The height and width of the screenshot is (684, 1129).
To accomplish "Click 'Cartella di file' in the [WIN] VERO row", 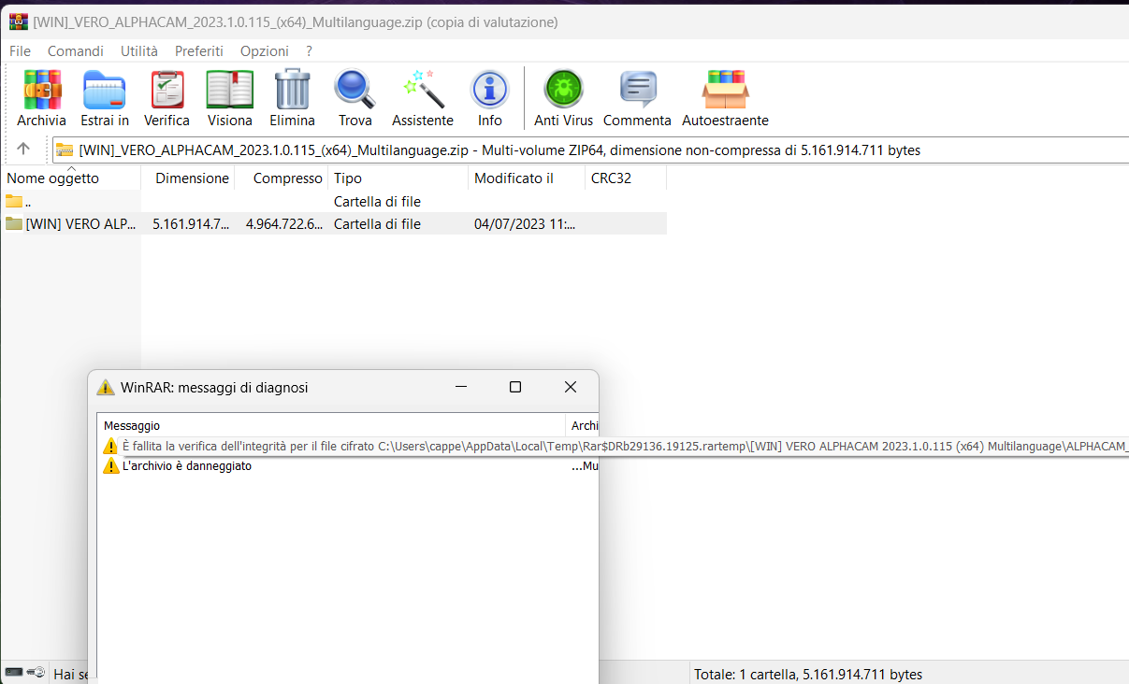I will 377,223.
